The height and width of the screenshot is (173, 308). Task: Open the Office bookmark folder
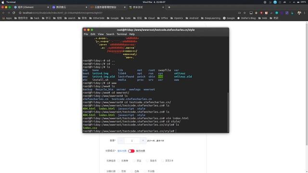click(x=163, y=18)
